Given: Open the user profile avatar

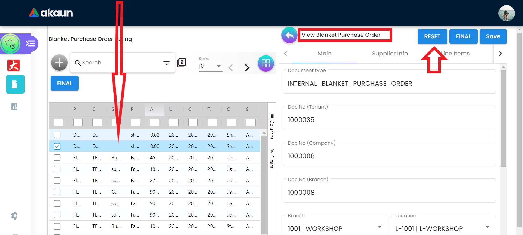Looking at the screenshot, I should tap(506, 13).
